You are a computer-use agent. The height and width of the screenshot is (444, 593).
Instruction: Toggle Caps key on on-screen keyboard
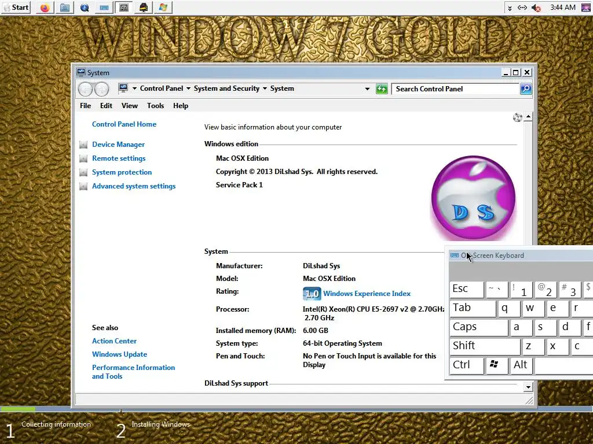click(x=479, y=327)
